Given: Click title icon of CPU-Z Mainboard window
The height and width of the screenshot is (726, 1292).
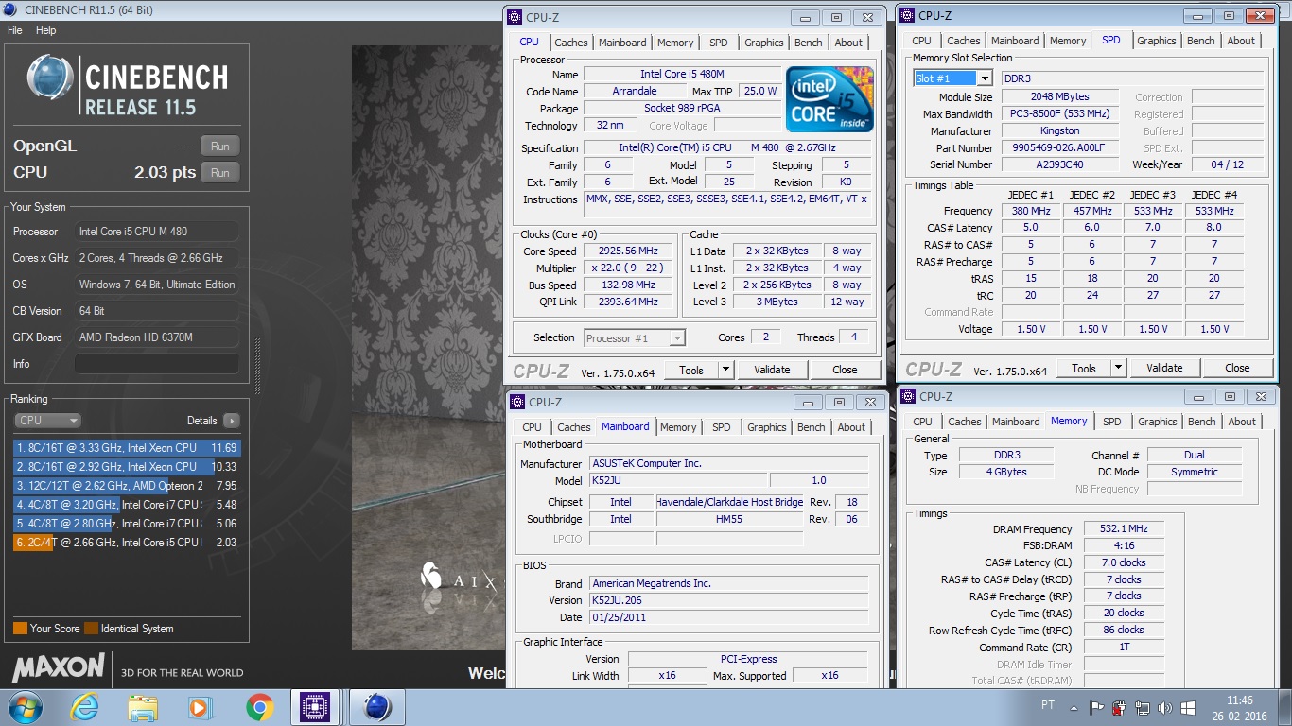Looking at the screenshot, I should point(516,402).
